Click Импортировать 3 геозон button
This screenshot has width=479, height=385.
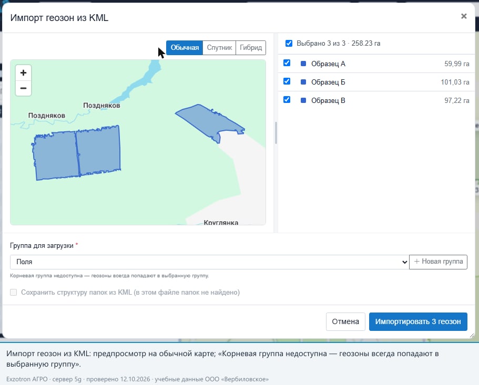(x=418, y=321)
